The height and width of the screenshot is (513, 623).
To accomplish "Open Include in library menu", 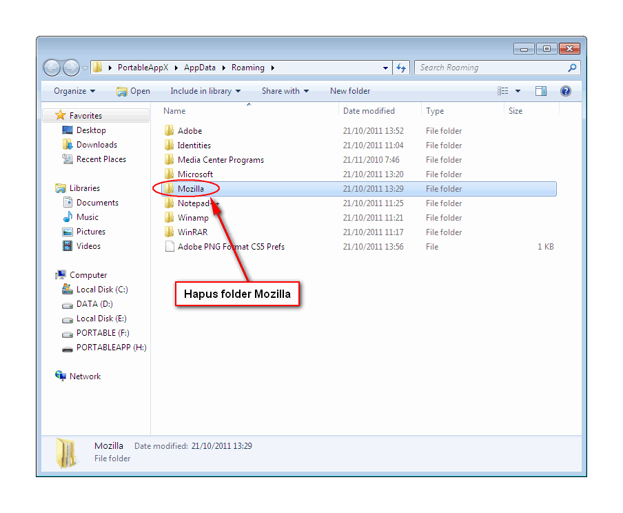I will point(205,91).
